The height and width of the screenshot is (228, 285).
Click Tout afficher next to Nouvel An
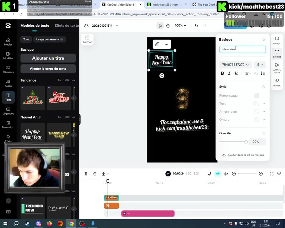tap(66, 117)
